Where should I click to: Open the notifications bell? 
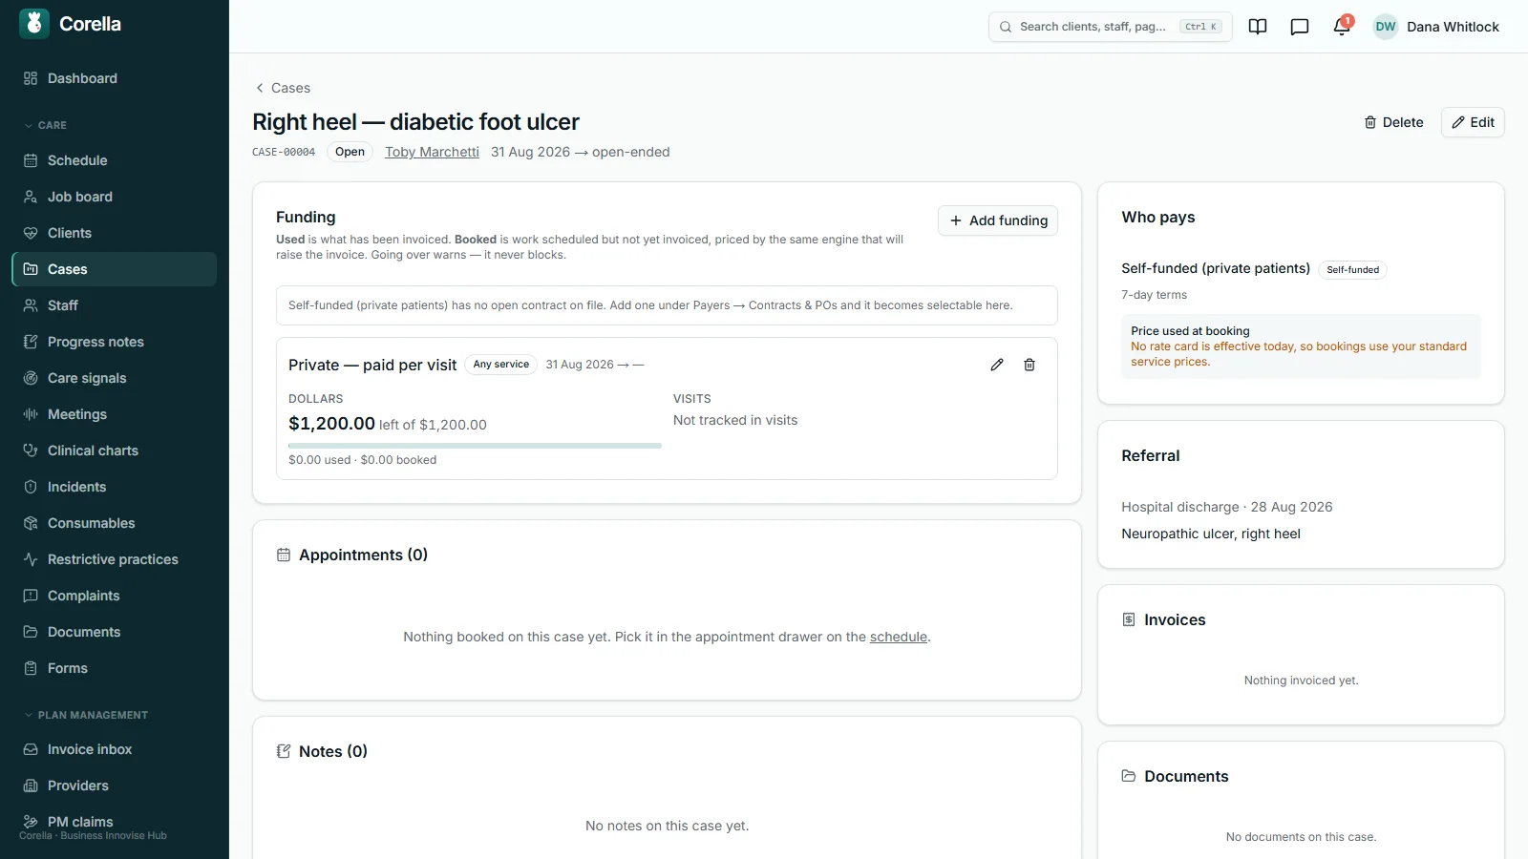1342,27
